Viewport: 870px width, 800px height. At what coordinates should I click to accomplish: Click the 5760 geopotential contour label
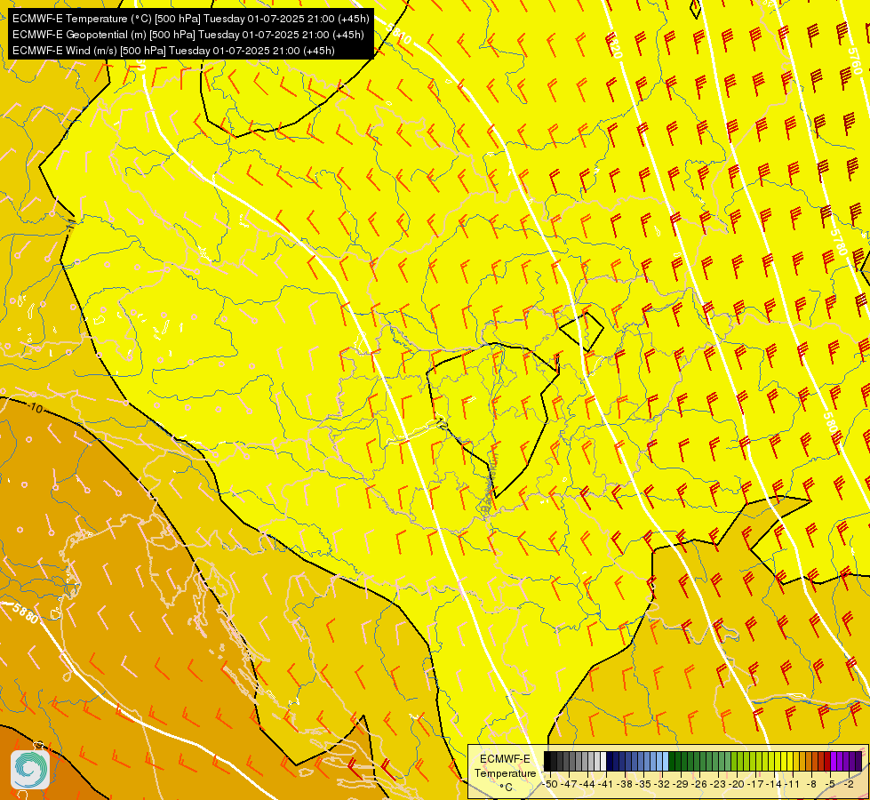pos(855,61)
